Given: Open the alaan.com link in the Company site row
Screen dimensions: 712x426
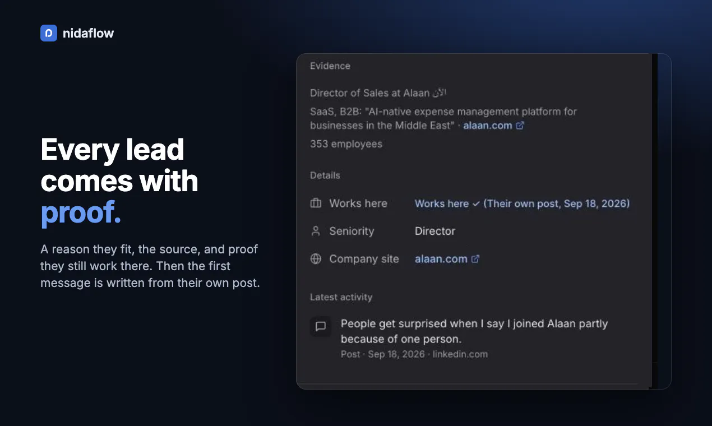Looking at the screenshot, I should click(441, 259).
